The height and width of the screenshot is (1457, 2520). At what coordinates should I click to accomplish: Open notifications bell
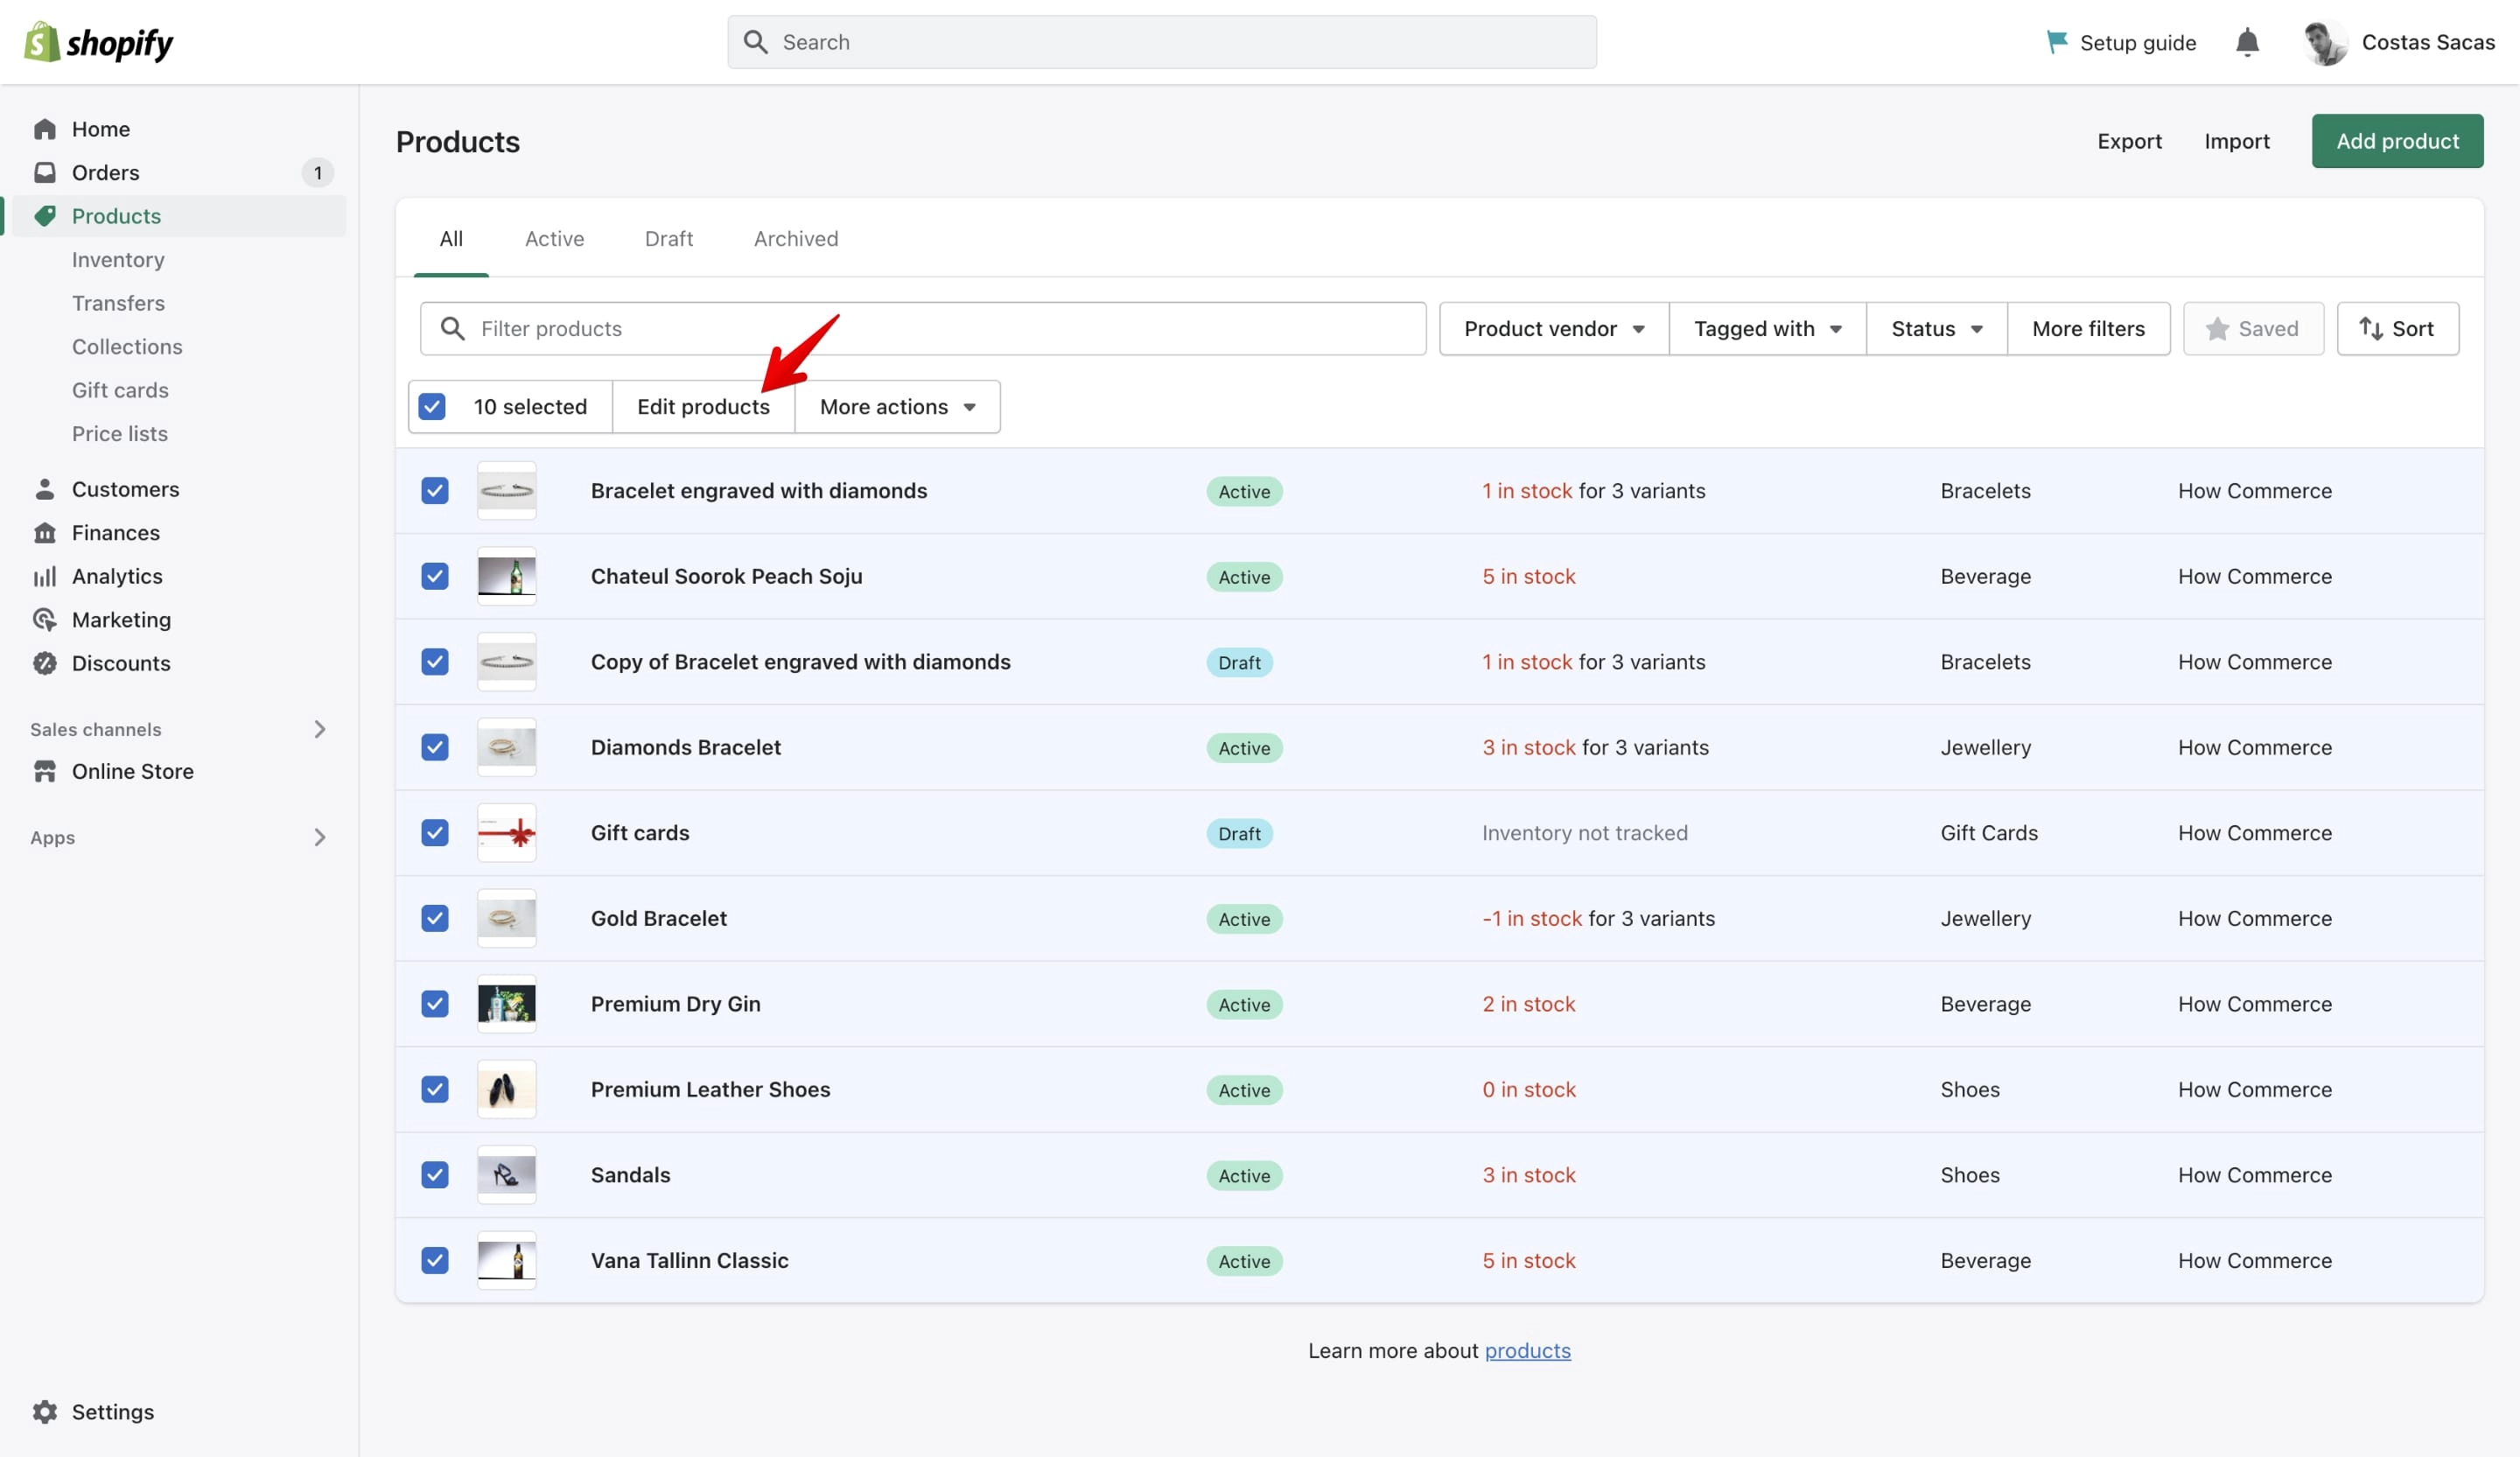click(x=2247, y=42)
